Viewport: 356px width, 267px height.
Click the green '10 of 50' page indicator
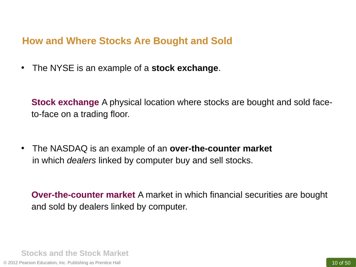click(341, 263)
